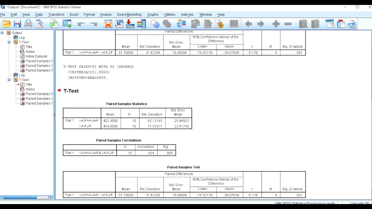Save the output with the floppy disk icon
This screenshot has width=372, height=209.
(x=17, y=24)
